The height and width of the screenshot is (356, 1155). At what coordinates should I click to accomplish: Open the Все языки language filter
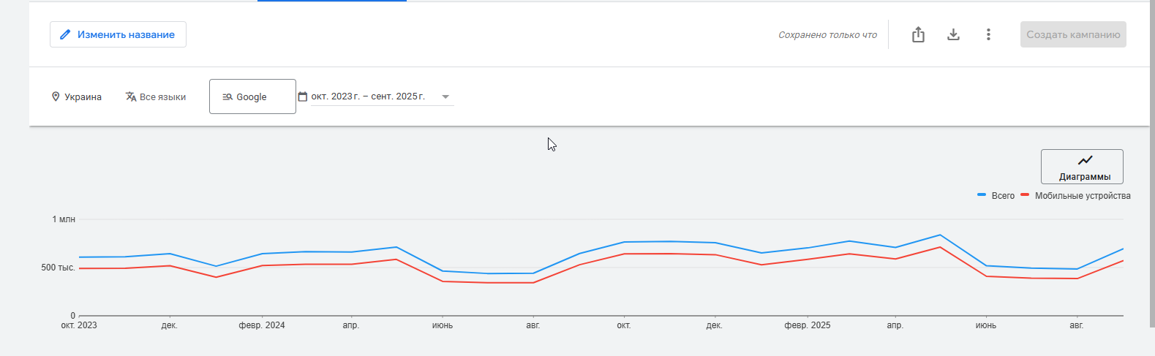click(x=162, y=96)
